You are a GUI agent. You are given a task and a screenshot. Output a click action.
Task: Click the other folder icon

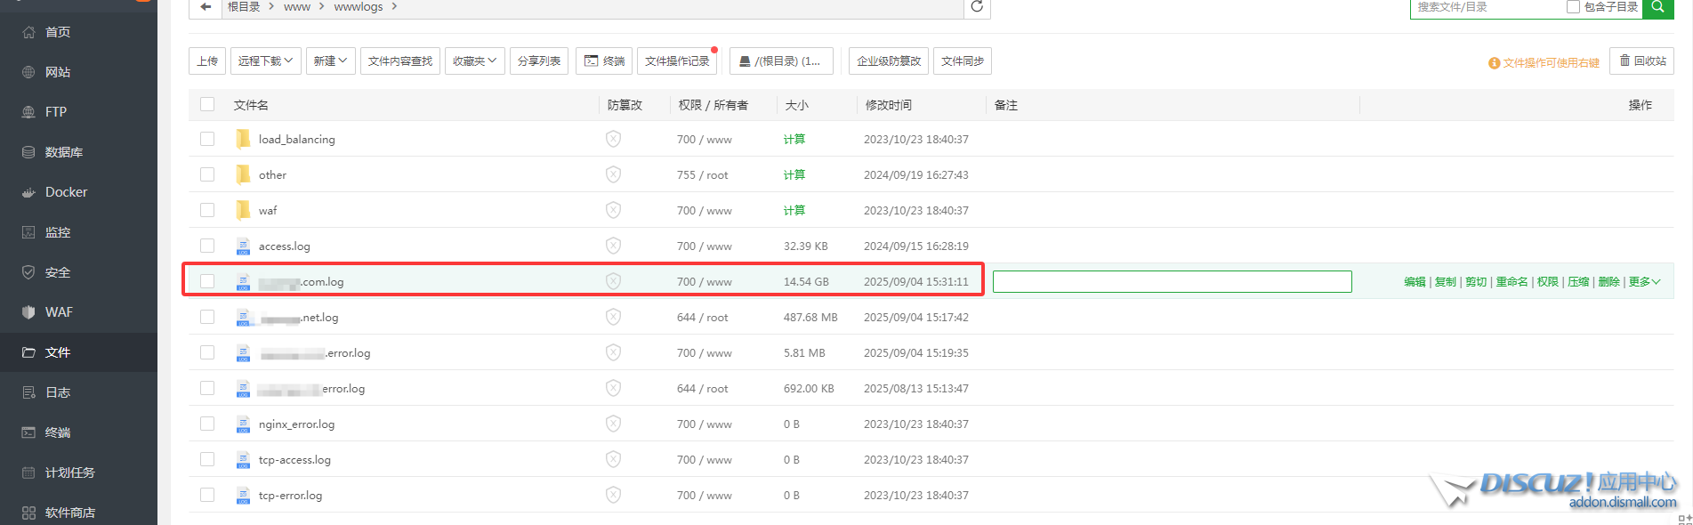click(243, 174)
